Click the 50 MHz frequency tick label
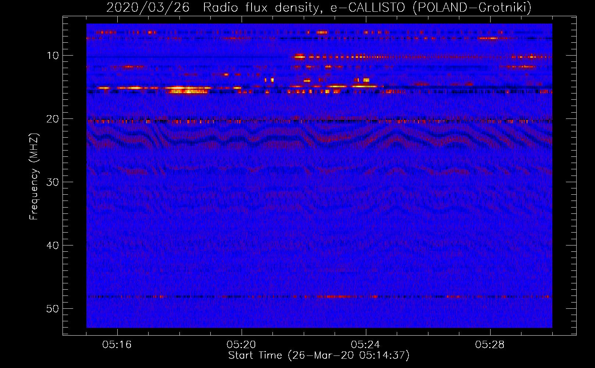Image resolution: width=595 pixels, height=368 pixels. click(x=53, y=309)
